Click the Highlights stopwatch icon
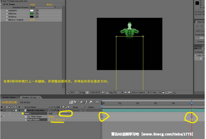Viewport: 206px width, 139px height. click(x=7, y=11)
